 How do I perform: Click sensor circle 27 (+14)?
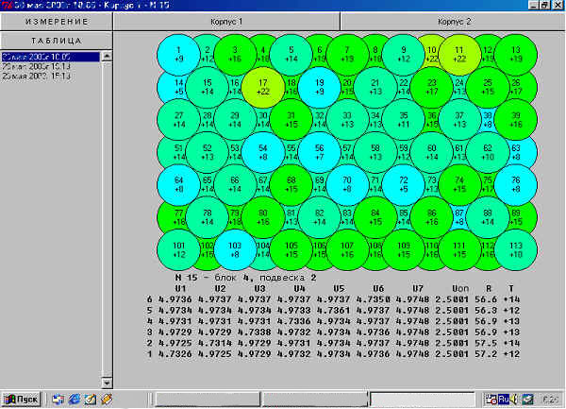click(x=178, y=120)
